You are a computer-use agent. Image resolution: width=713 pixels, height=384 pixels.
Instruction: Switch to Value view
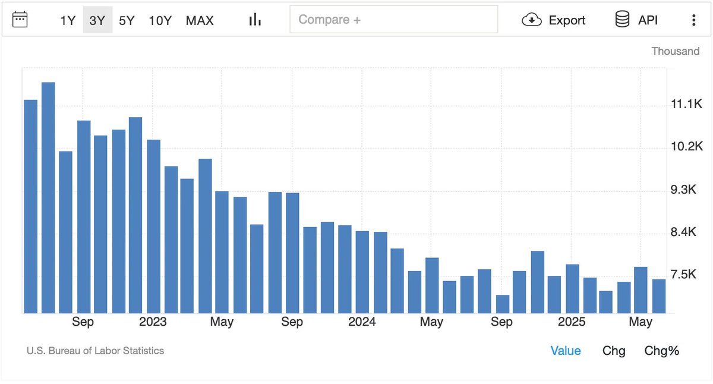tap(566, 351)
